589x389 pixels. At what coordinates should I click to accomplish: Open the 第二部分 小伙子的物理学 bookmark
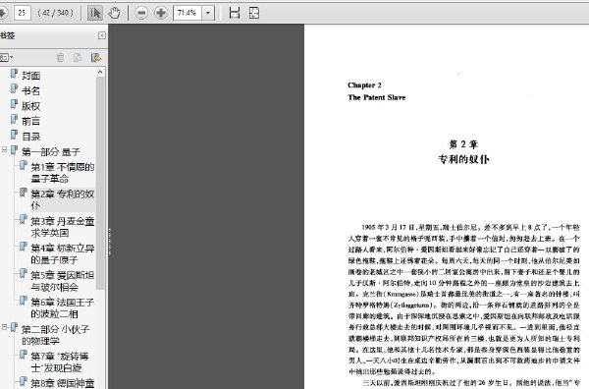tap(55, 335)
